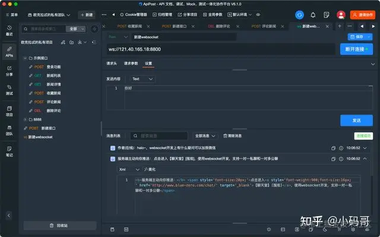Open the 设置 settings tab
Viewport: 380px width, 237px height.
pos(148,63)
